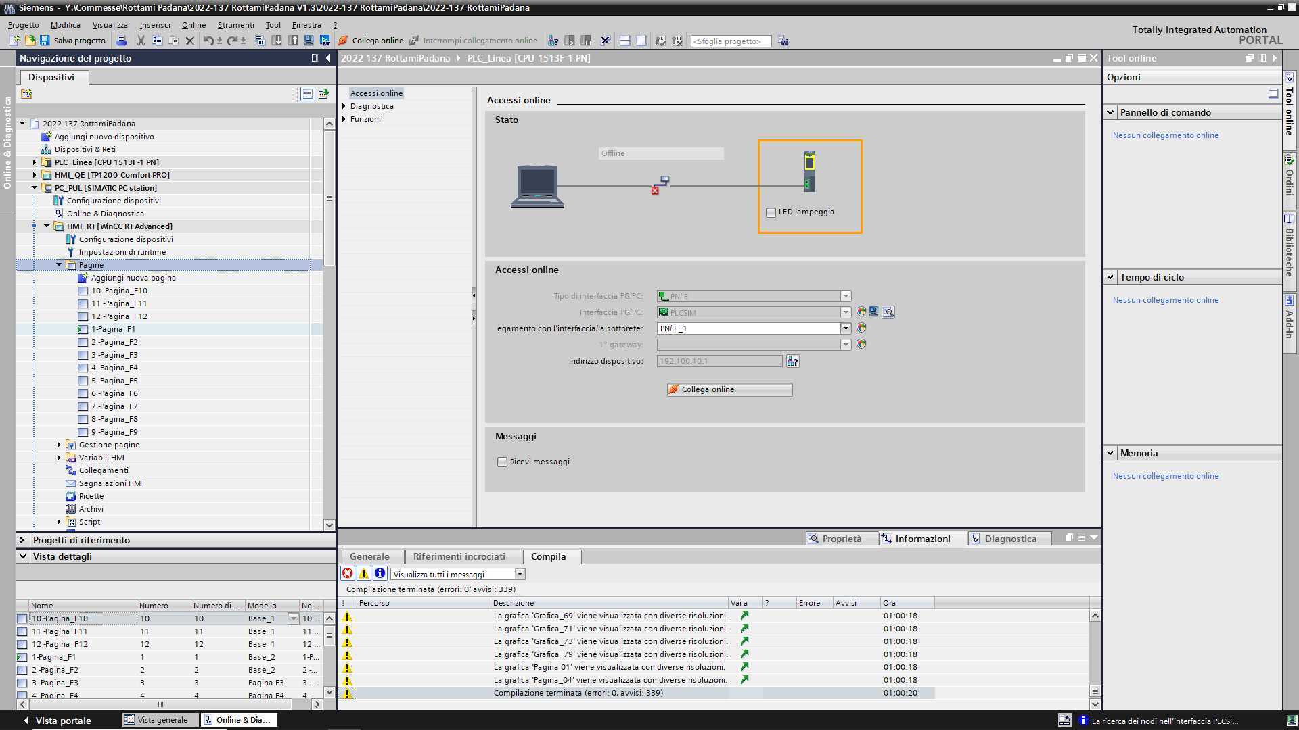
Task: Click the print icon in toolbar
Action: click(122, 41)
